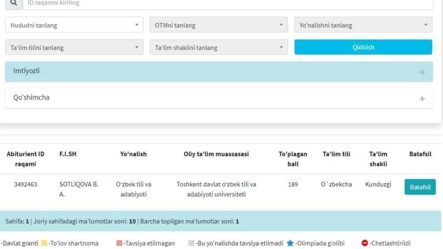This screenshot has height=249, width=443.
Task: Click the gray Bu yo'nalishda tavsiya etilmadi swatch
Action: point(191,243)
